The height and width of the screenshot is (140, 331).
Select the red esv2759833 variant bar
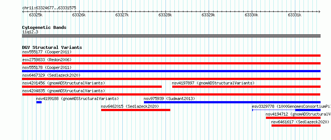[x=171, y=63]
